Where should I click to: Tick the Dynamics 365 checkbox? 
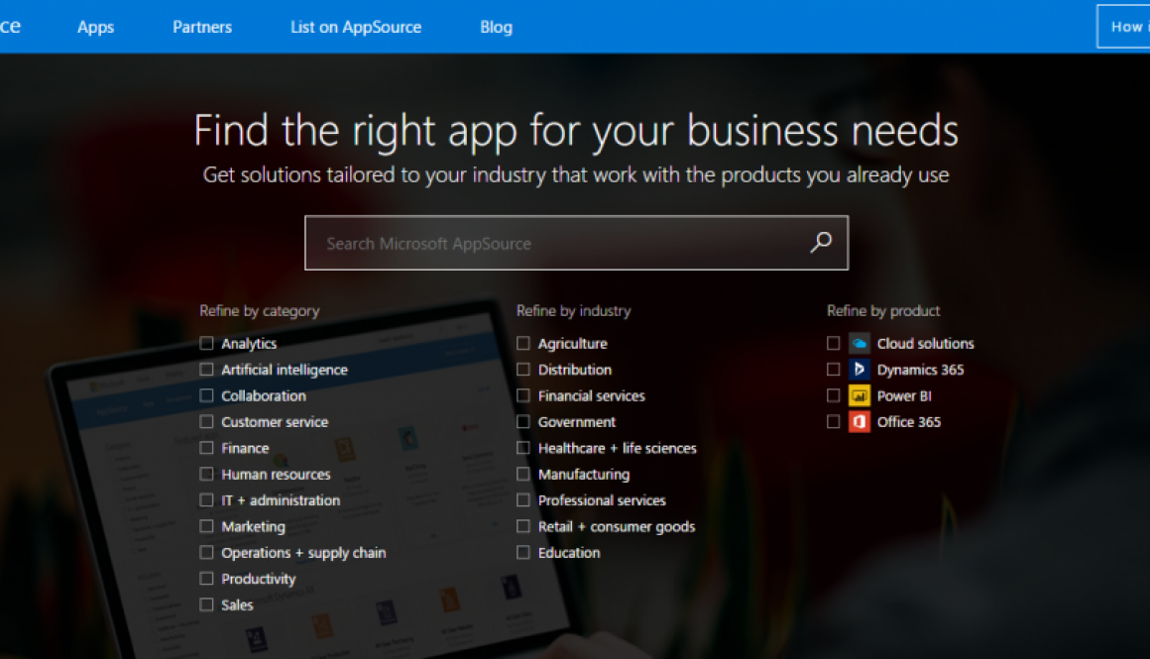[833, 370]
